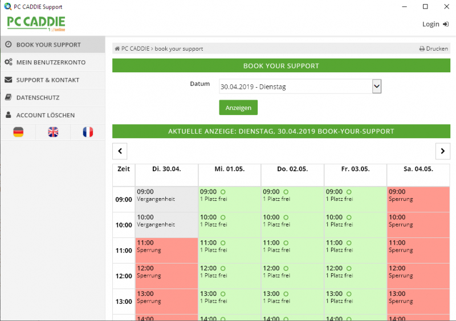The height and width of the screenshot is (321, 456).
Task: Pick the Fr. 03.05. 09:00 slot
Action: [x=355, y=199]
